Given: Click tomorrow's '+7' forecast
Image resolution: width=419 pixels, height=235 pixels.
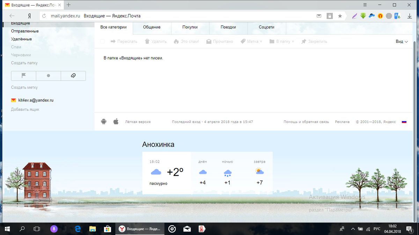Looking at the screenshot, I should [x=259, y=182].
